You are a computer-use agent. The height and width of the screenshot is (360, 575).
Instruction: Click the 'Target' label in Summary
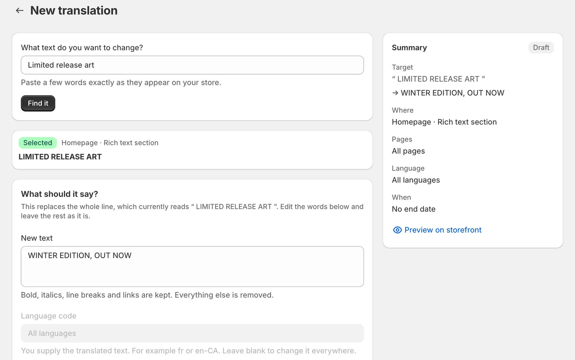tap(402, 67)
